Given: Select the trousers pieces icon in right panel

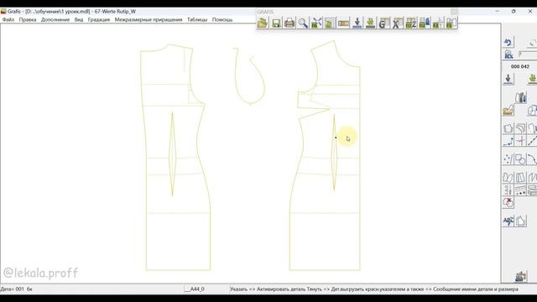Looking at the screenshot, I should [521, 177].
